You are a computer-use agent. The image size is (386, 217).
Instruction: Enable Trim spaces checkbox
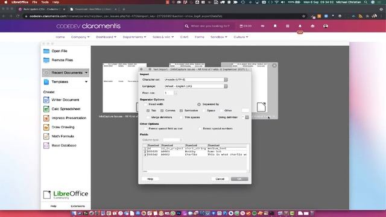[181, 118]
